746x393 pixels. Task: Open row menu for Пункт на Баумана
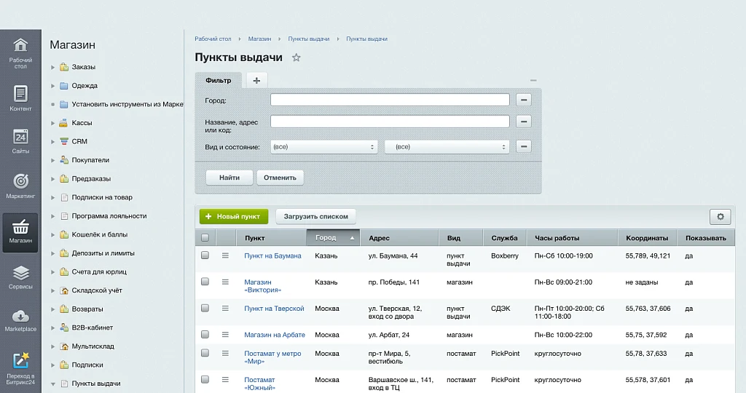tap(225, 255)
